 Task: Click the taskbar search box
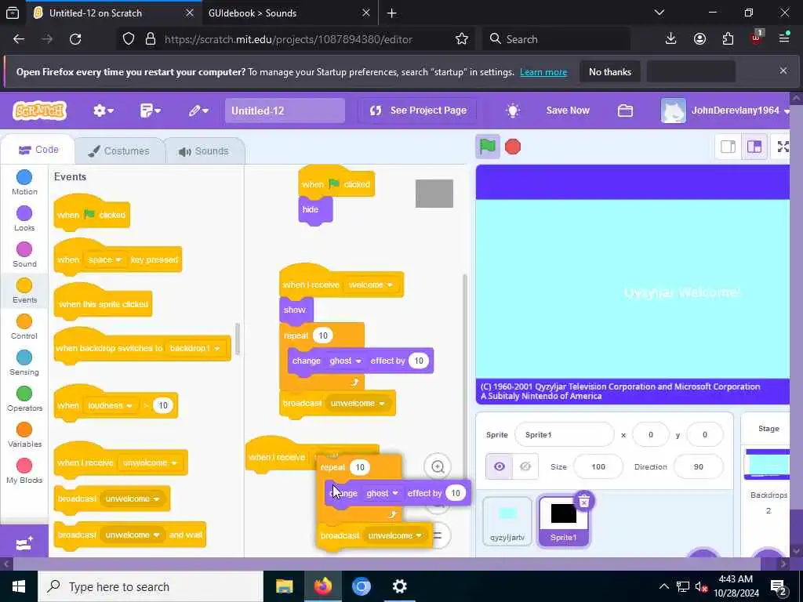(x=151, y=586)
